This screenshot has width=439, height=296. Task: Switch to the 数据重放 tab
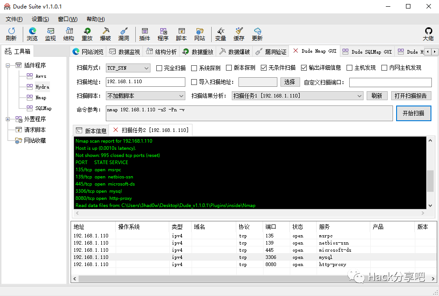point(198,51)
